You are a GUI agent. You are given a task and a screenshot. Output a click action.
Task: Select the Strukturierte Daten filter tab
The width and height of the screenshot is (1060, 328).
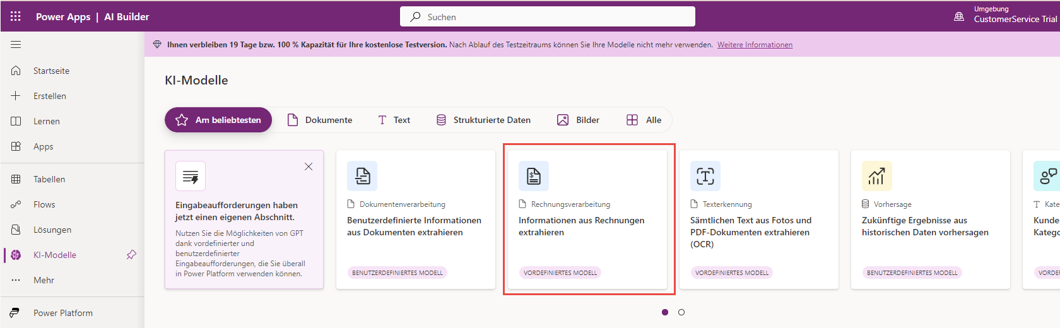coord(483,120)
